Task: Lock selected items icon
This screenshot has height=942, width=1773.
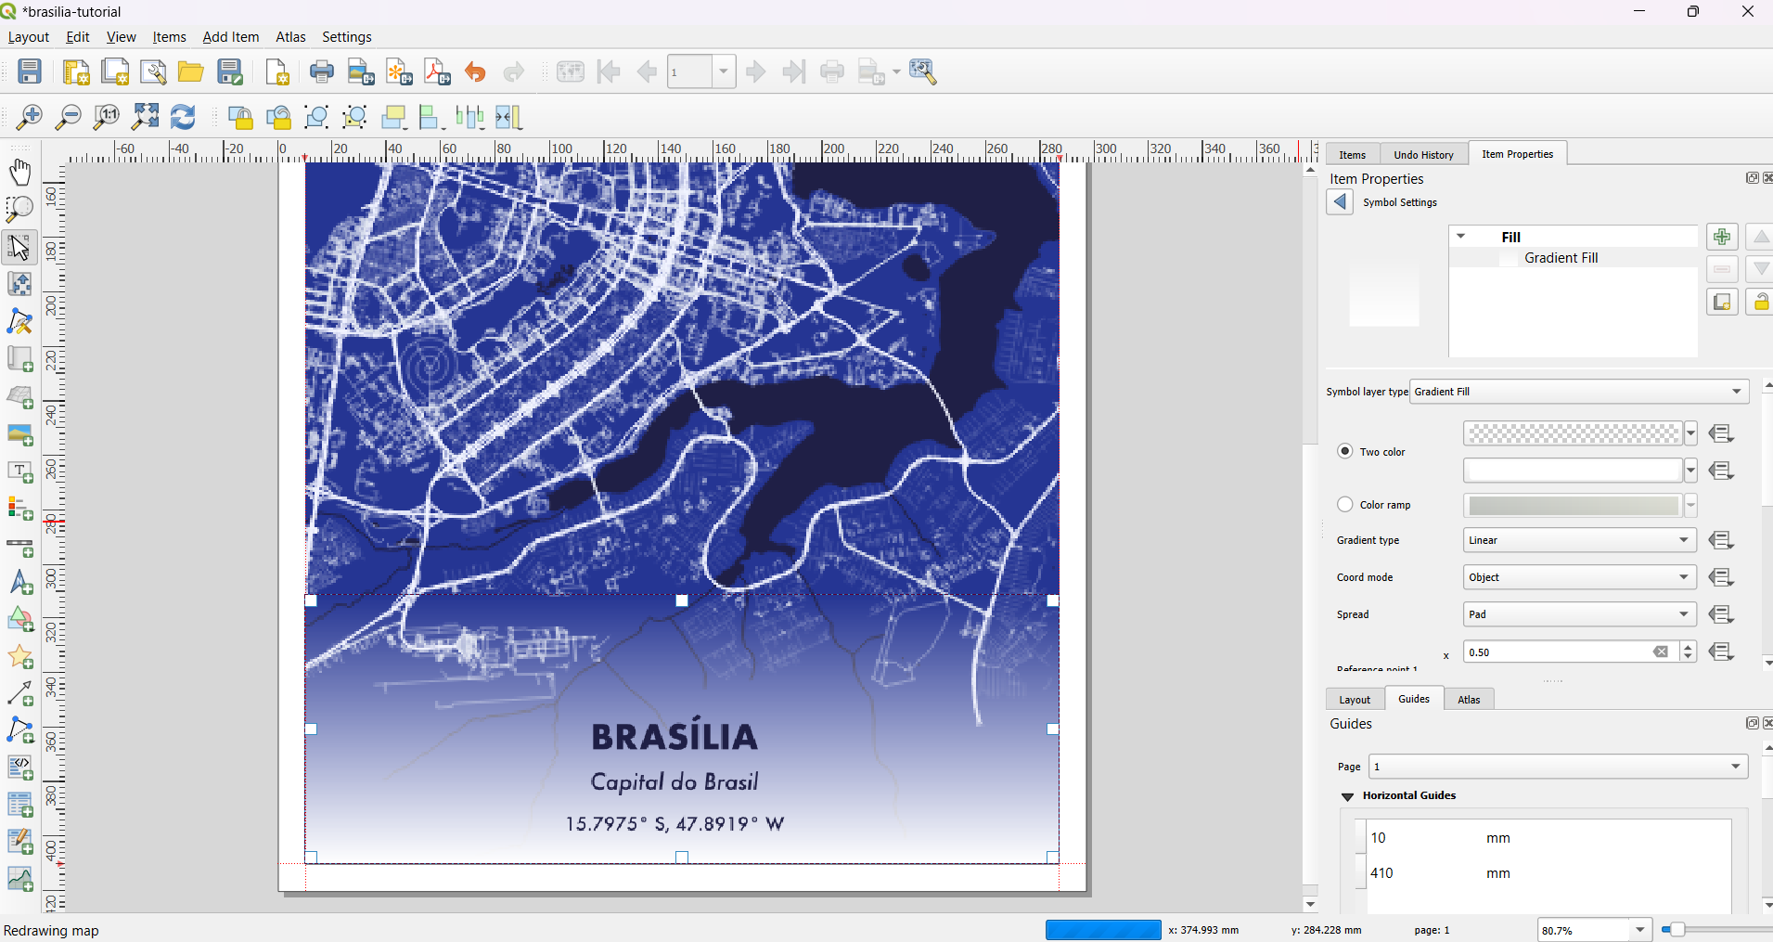Action: point(240,117)
